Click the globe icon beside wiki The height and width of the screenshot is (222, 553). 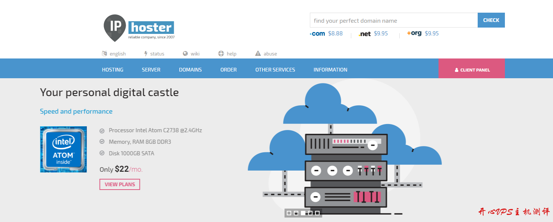(185, 54)
